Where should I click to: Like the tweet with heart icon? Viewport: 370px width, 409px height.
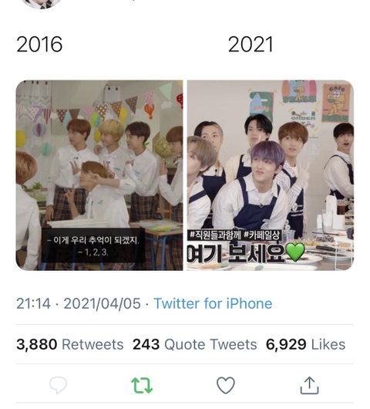tap(226, 385)
